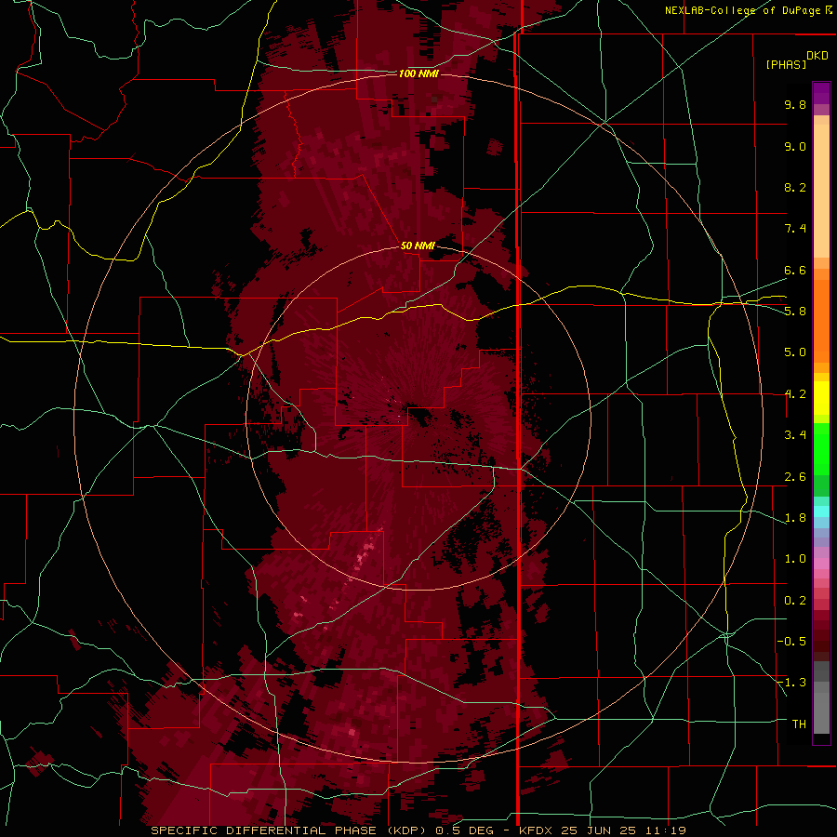Image resolution: width=837 pixels, height=837 pixels.
Task: Click the 0.2 scale value
Action: [795, 601]
